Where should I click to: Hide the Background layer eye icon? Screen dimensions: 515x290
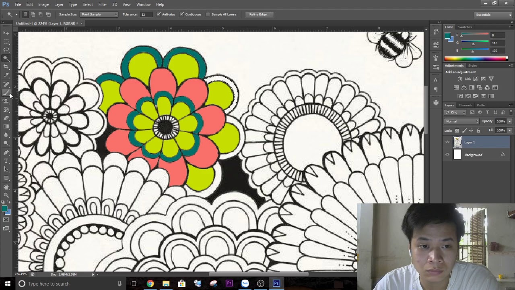pyautogui.click(x=447, y=155)
